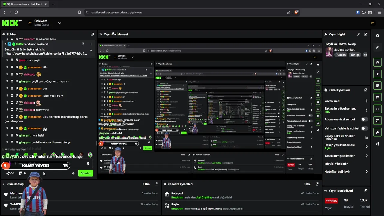384x216 pixels.
Task: Click the Gönder send button
Action: tap(85, 173)
